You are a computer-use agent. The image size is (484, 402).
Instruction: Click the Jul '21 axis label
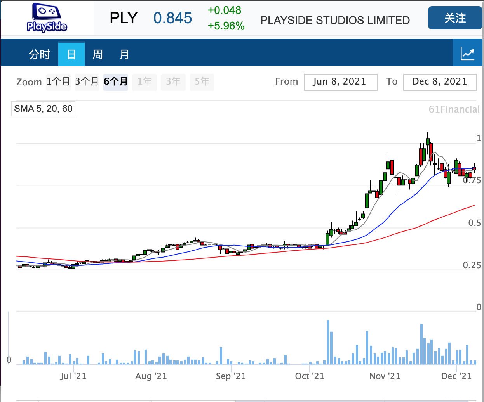(x=73, y=376)
